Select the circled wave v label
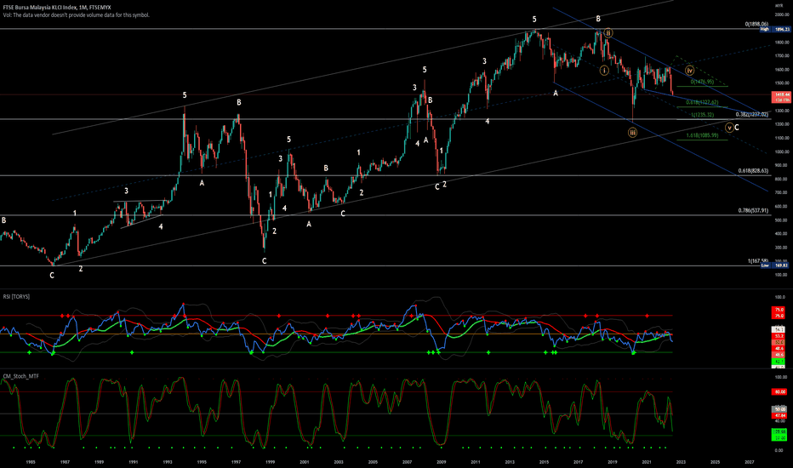Screen dimensions: 793x468 click(729, 128)
